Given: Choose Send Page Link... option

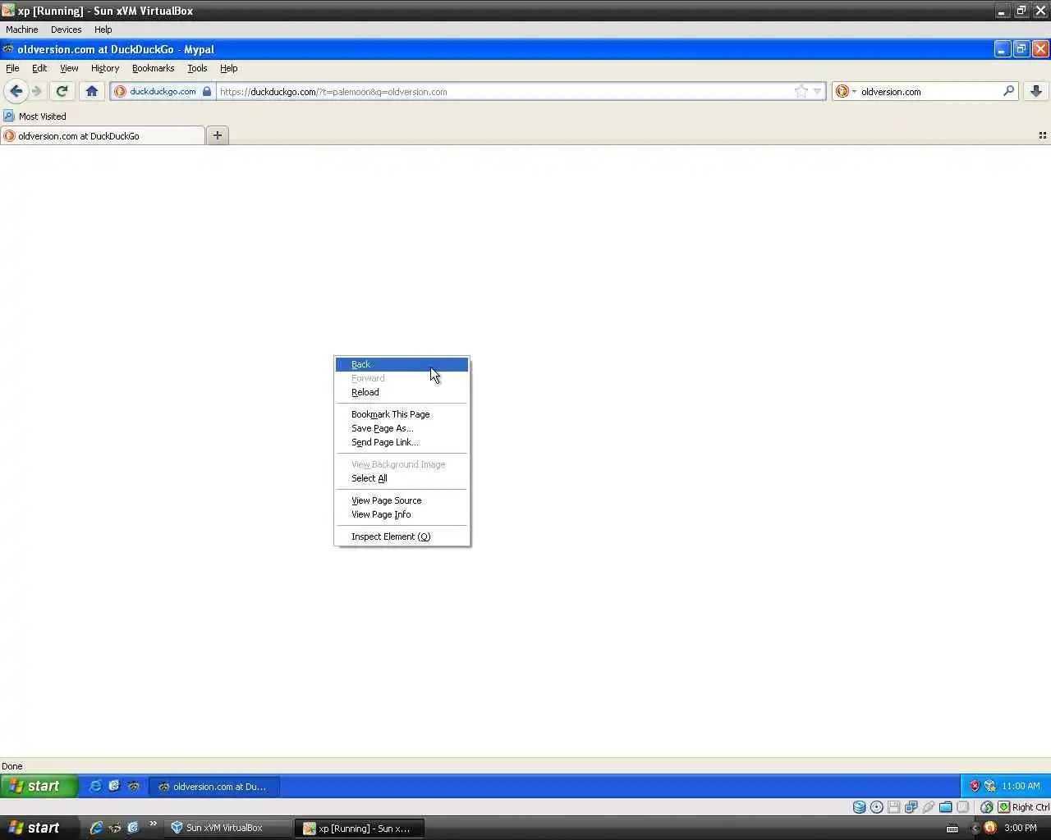Looking at the screenshot, I should 402,442.
